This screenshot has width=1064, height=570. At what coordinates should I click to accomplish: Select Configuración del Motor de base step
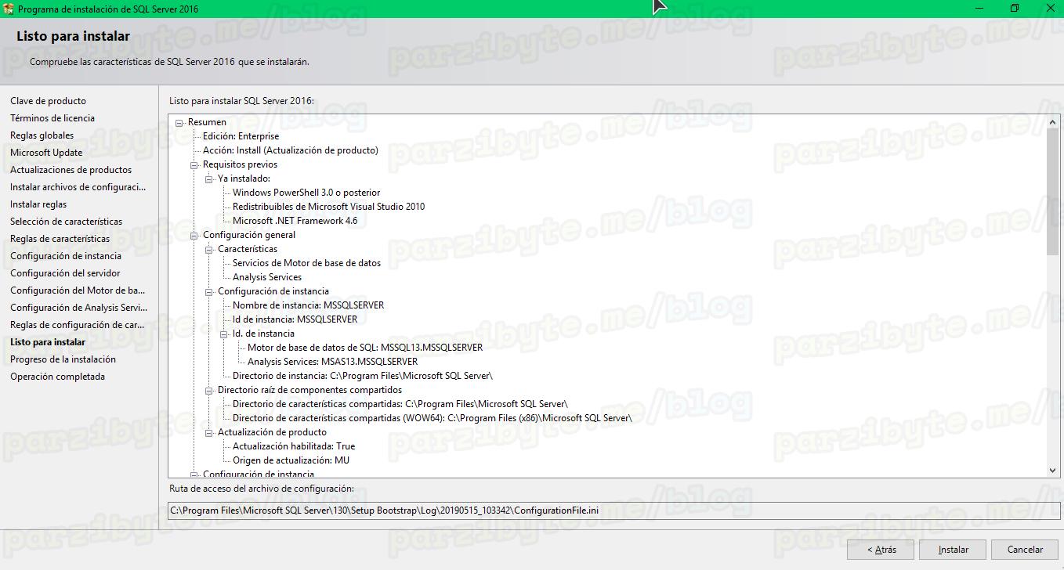click(78, 290)
